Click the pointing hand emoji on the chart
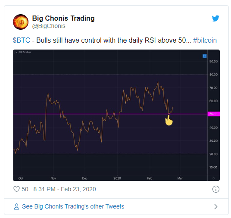Screen dimensions: 231x218 [x=169, y=120]
